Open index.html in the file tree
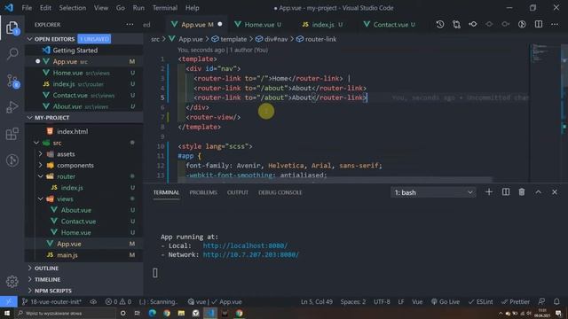Viewport: 568px width, 319px height. tap(73, 131)
